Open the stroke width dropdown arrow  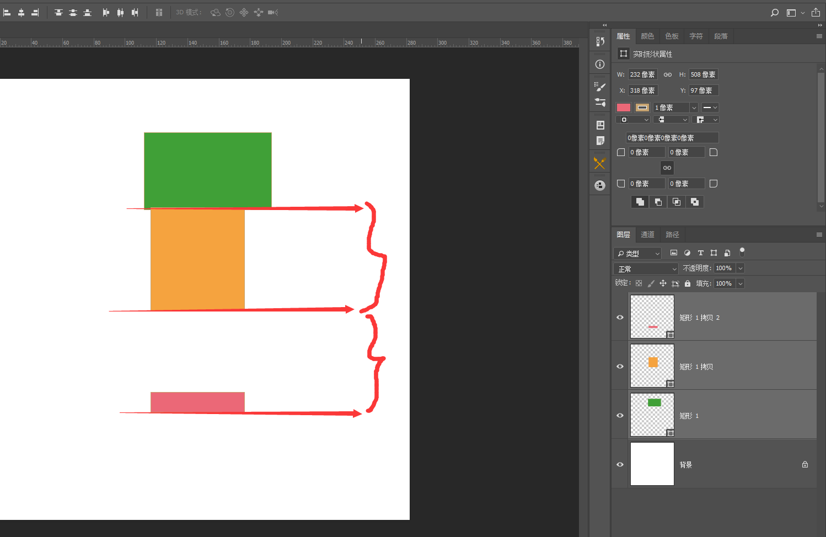694,108
